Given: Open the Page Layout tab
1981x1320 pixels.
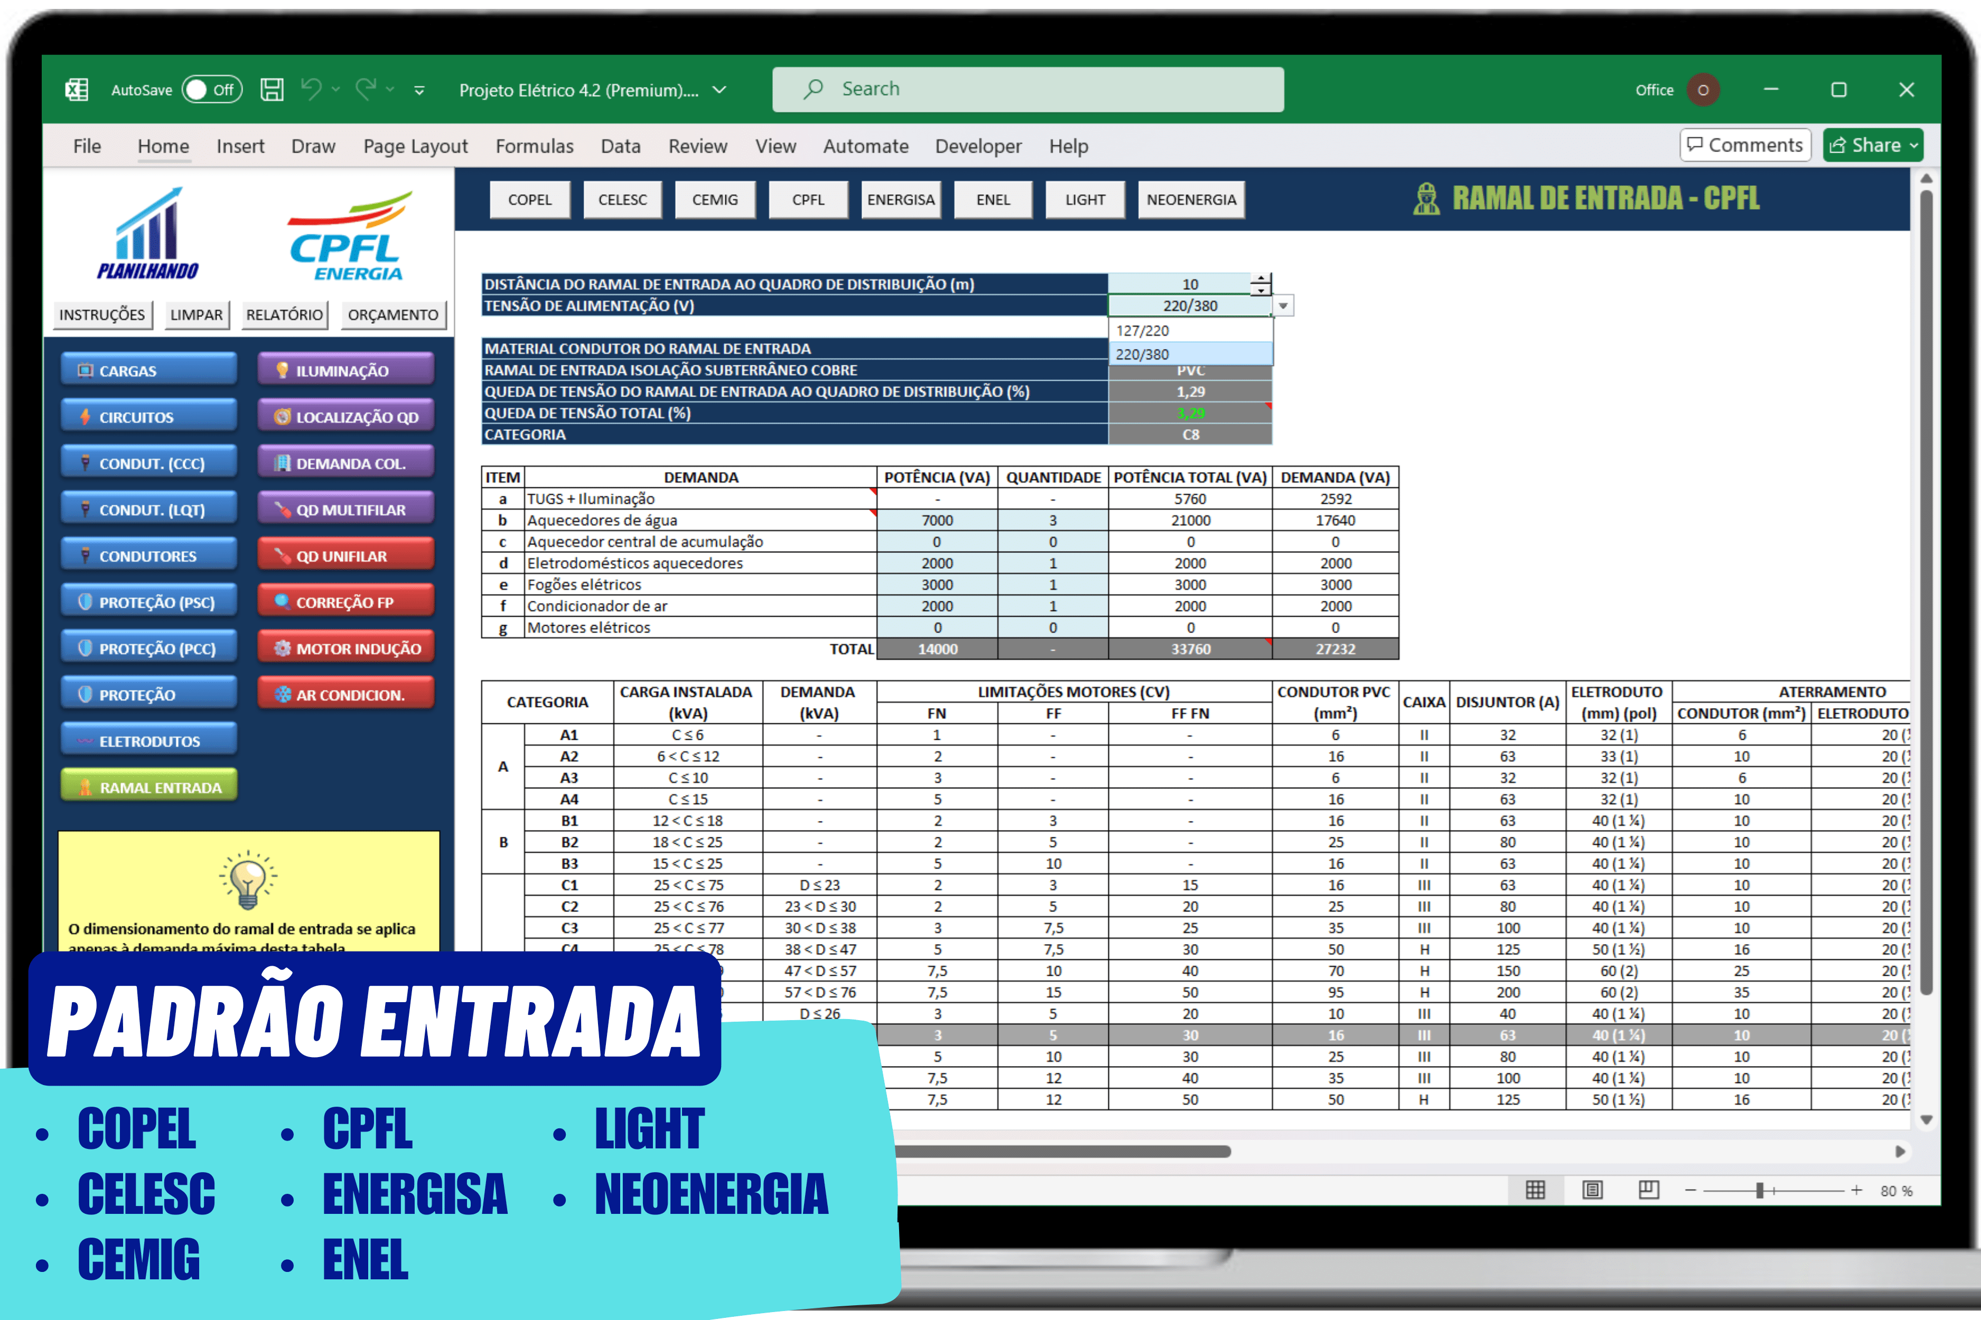Looking at the screenshot, I should point(415,146).
